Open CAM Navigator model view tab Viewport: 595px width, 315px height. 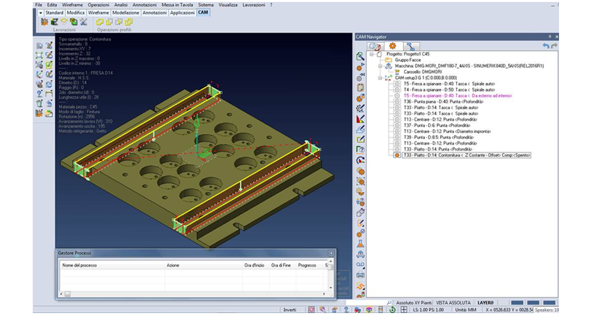pos(375,46)
